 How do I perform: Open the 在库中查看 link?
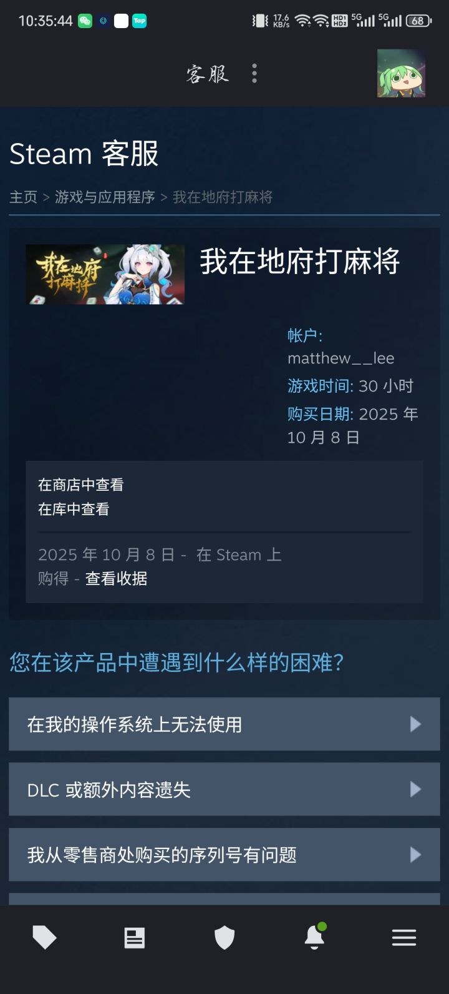74,509
